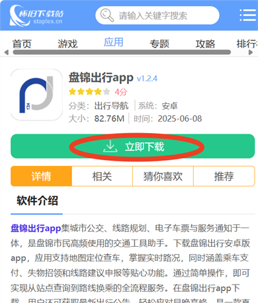
Task: Click the category value 出行导航
Action: (111, 106)
